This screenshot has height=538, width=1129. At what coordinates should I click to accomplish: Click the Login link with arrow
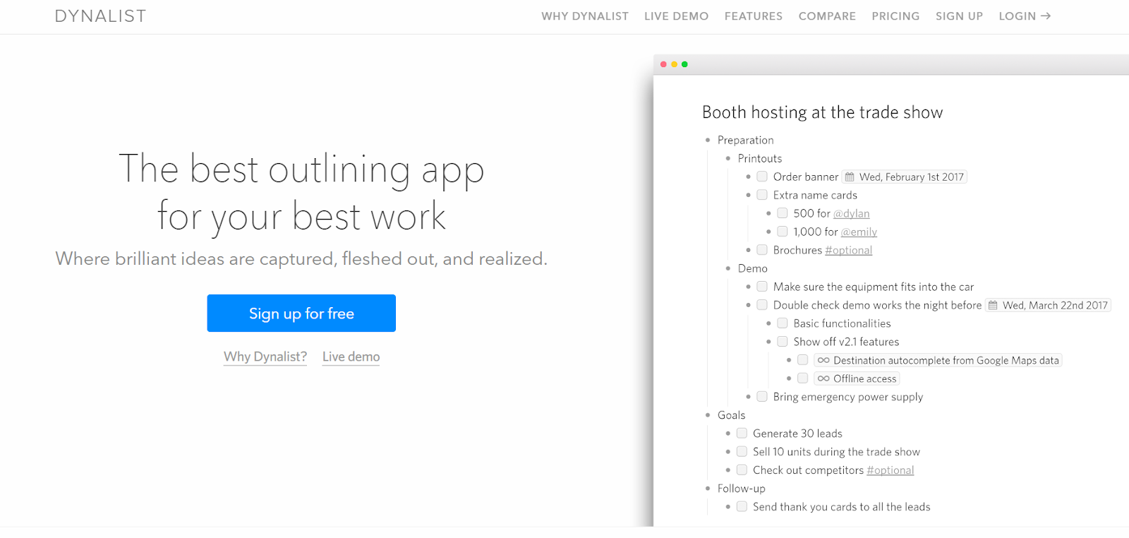click(1025, 16)
